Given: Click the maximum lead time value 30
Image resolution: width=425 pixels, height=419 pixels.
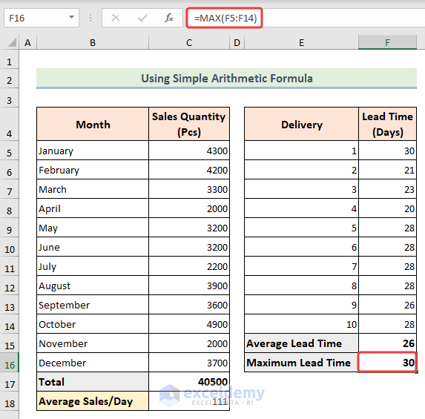Looking at the screenshot, I should click(x=387, y=363).
